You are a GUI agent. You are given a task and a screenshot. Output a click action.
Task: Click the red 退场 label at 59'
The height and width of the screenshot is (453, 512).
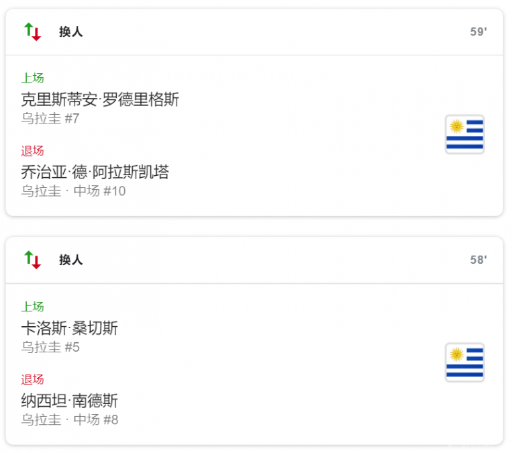click(32, 151)
